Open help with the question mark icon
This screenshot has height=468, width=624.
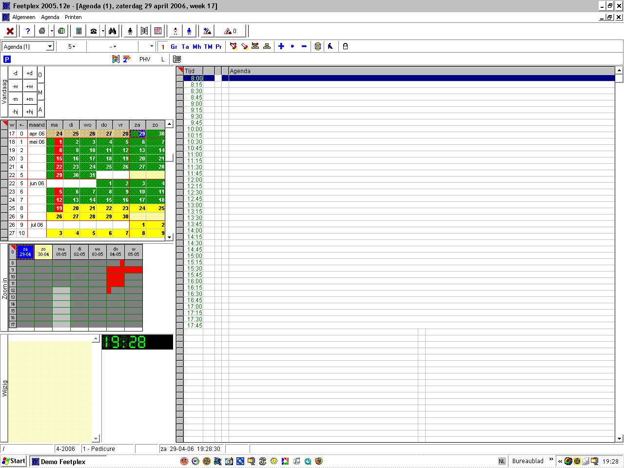click(28, 31)
